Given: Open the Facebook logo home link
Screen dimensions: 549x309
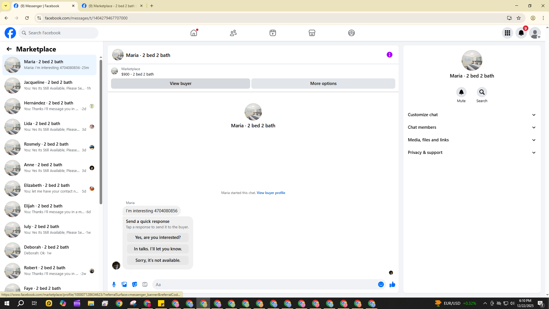Looking at the screenshot, I should tap(10, 33).
